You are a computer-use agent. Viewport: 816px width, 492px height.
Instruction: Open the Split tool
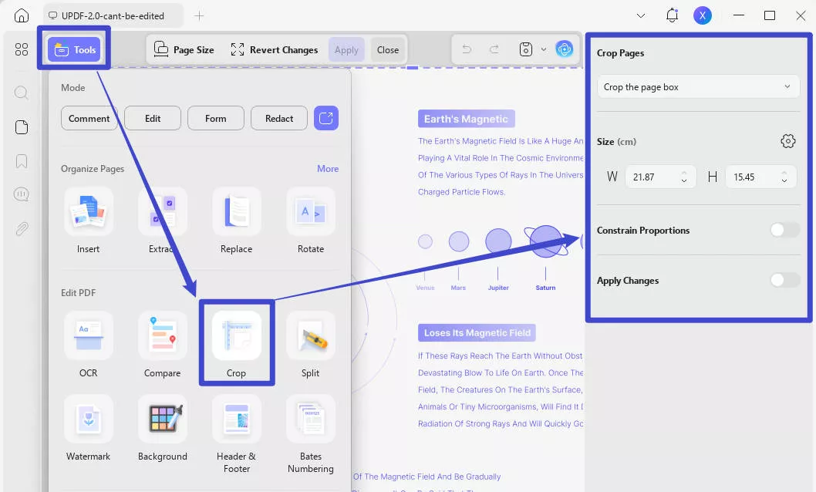tap(310, 345)
